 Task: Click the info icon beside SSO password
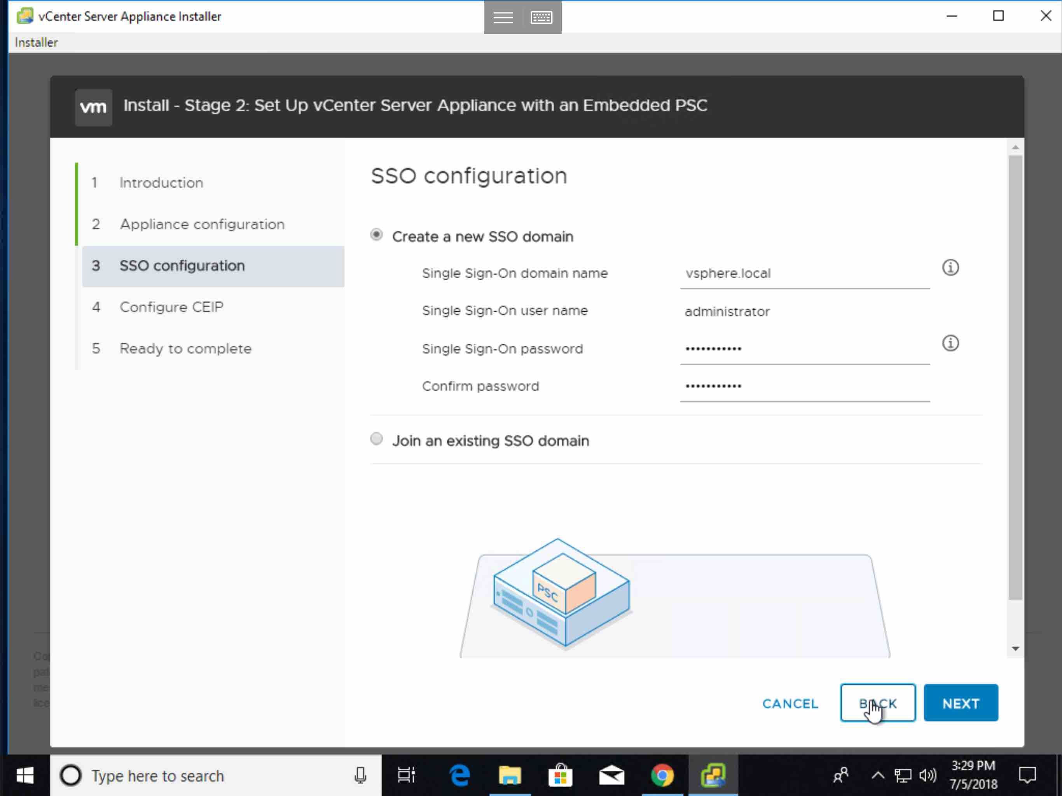click(950, 343)
